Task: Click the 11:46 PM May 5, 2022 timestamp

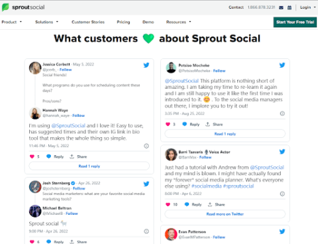Action: [49, 146]
